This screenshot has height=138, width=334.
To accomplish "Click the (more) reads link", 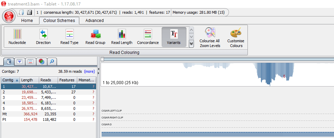I will [90, 71].
